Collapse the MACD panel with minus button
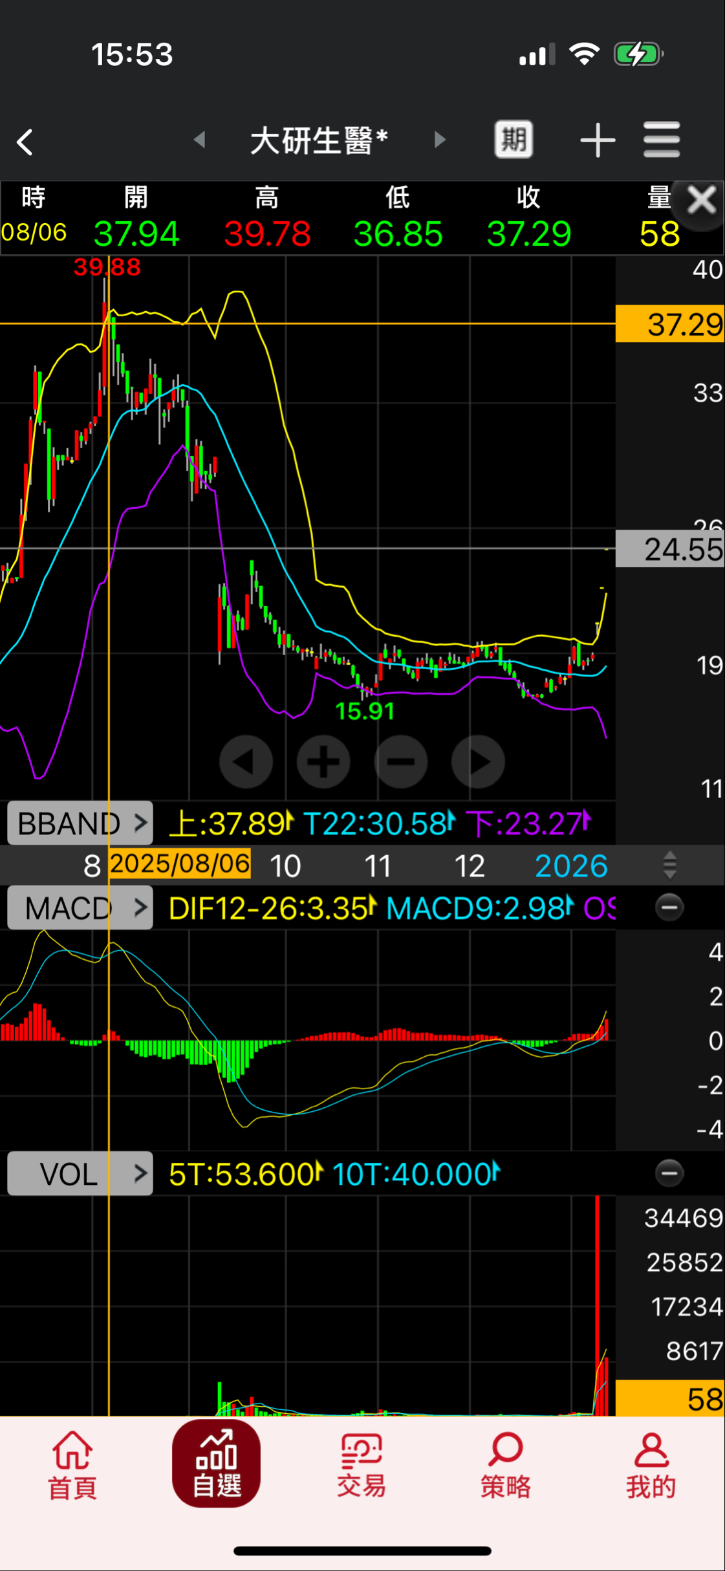Image resolution: width=725 pixels, height=1571 pixels. pos(669,907)
